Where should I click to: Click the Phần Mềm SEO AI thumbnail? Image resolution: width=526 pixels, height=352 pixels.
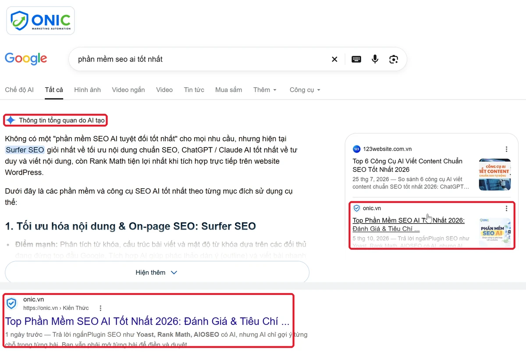pos(495,232)
